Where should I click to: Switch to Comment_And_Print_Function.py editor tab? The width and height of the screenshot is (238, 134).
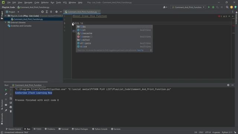click(x=82, y=12)
